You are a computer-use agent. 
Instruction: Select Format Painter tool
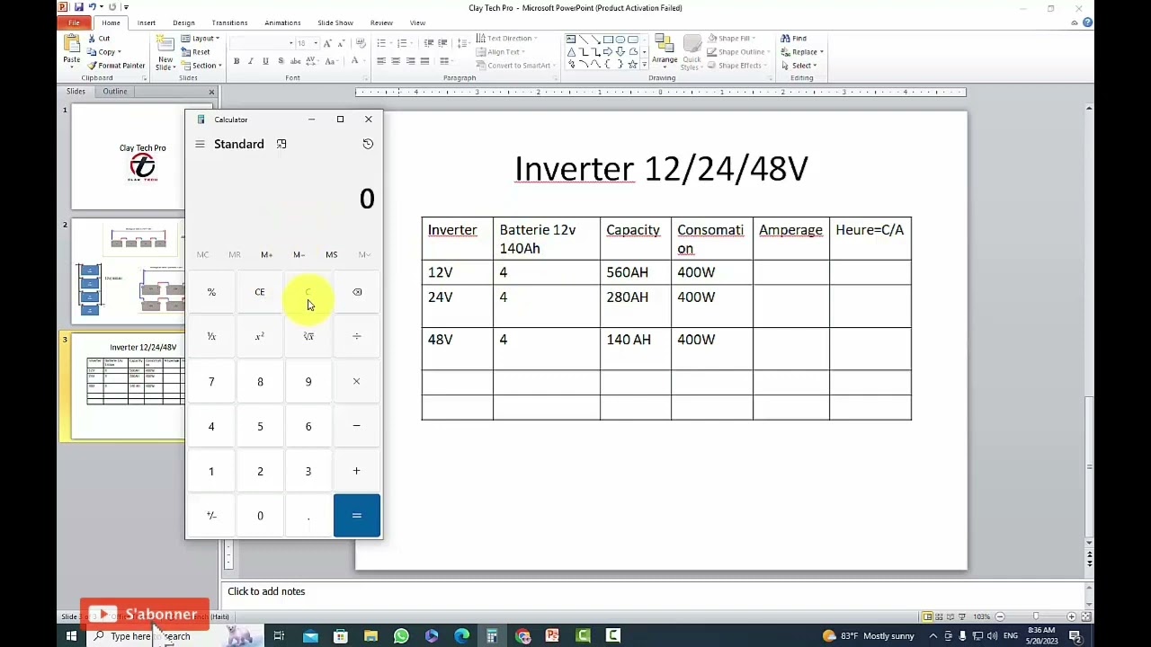point(115,66)
